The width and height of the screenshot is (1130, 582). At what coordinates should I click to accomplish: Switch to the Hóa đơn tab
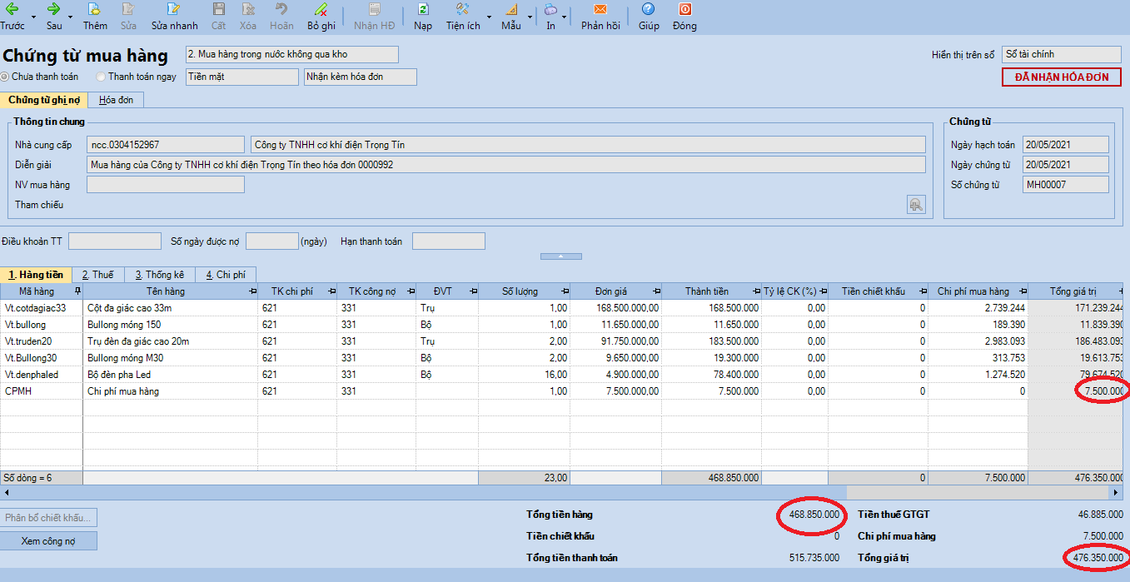pos(117,100)
